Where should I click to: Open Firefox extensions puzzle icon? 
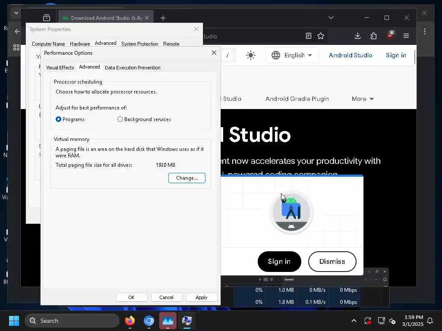pos(373,36)
